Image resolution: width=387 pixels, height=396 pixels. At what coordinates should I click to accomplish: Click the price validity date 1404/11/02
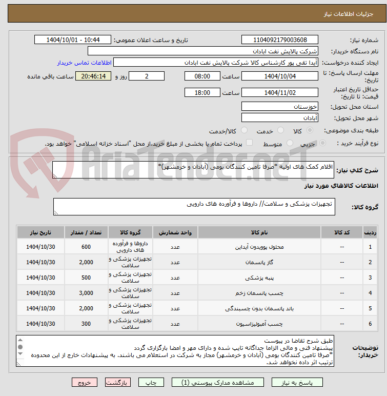click(280, 92)
